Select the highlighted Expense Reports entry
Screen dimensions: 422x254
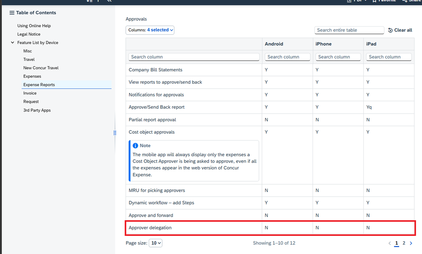click(66, 85)
